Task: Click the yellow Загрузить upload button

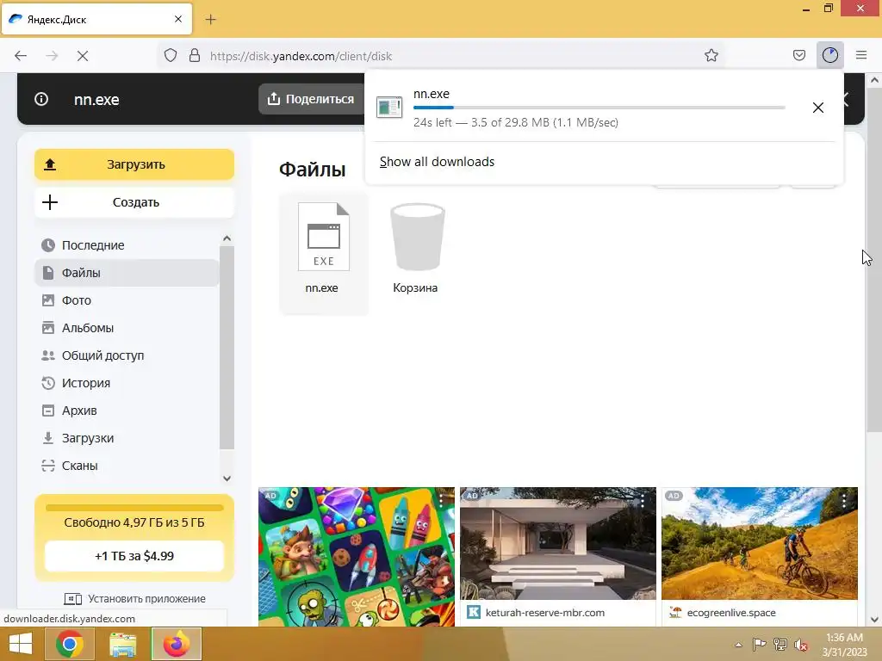Action: coord(134,164)
